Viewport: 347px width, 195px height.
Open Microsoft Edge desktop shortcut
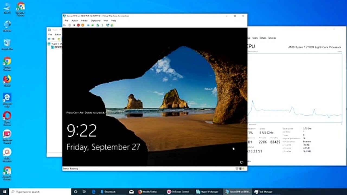[x=7, y=100]
